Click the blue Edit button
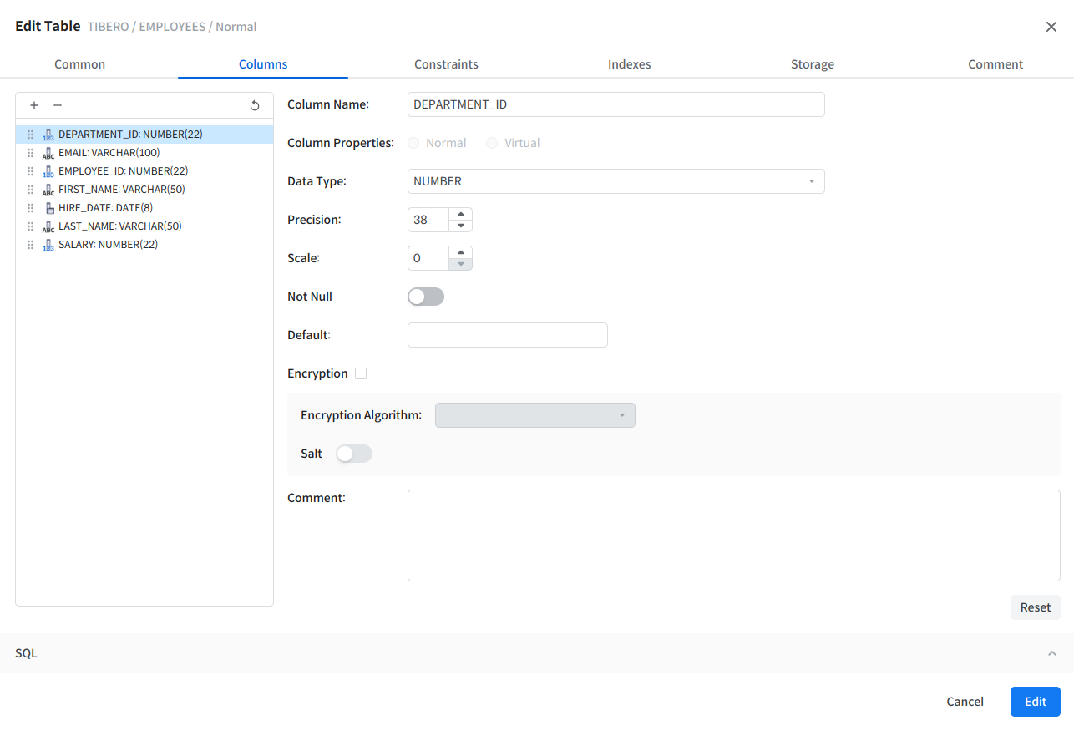The image size is (1074, 731). click(x=1035, y=702)
